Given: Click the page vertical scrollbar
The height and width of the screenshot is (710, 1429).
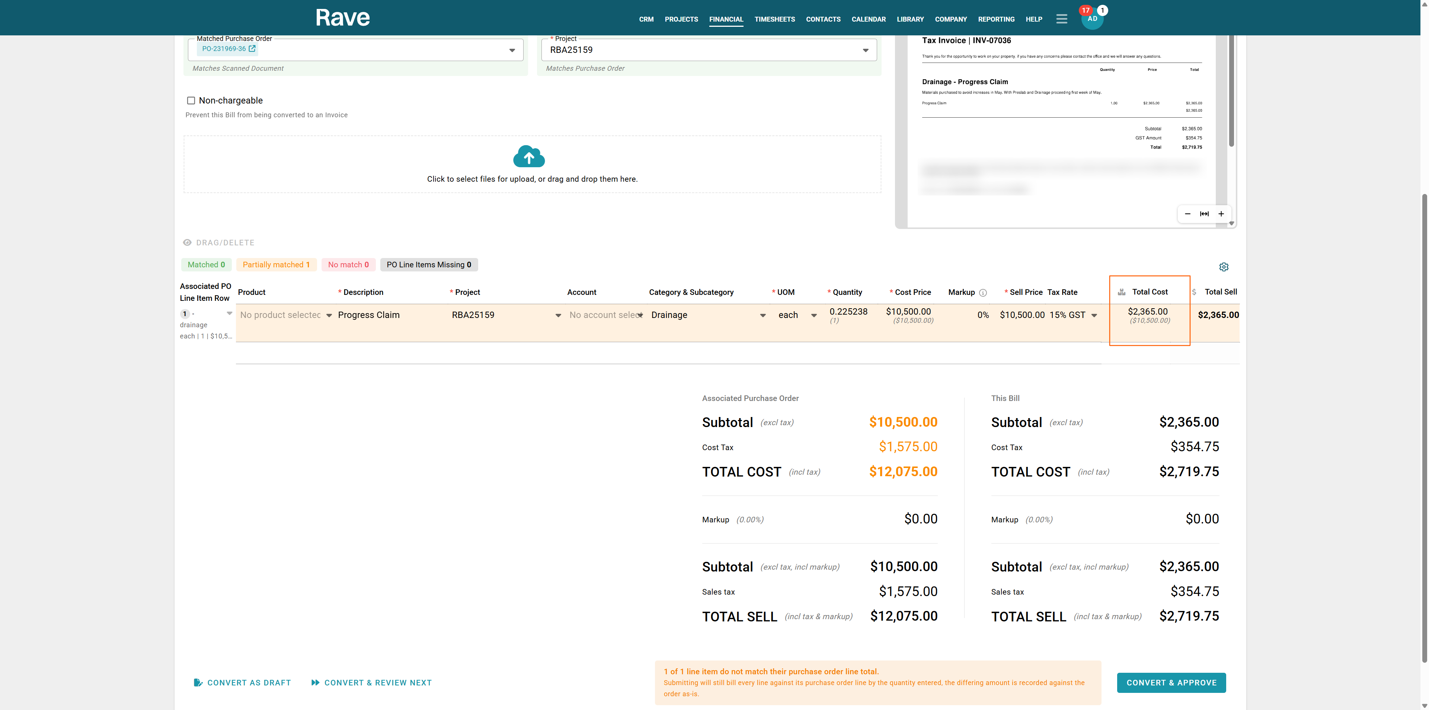Looking at the screenshot, I should pos(1424,427).
